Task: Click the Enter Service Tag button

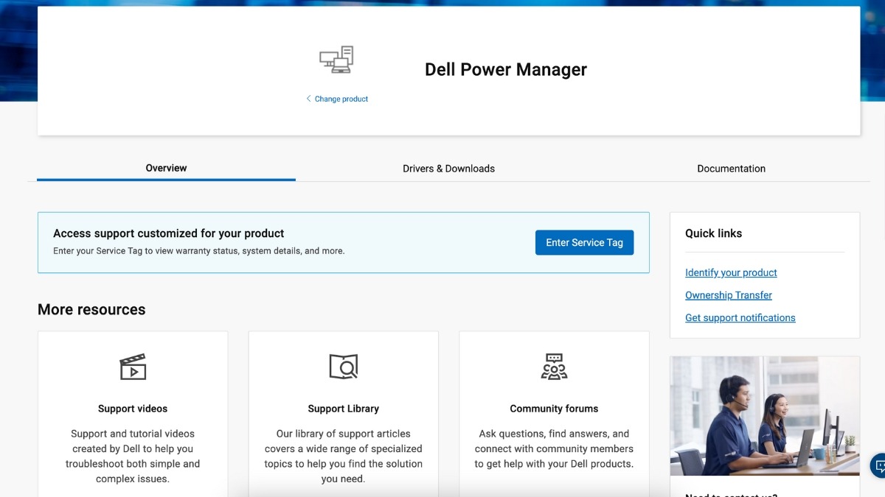Action: coord(585,242)
